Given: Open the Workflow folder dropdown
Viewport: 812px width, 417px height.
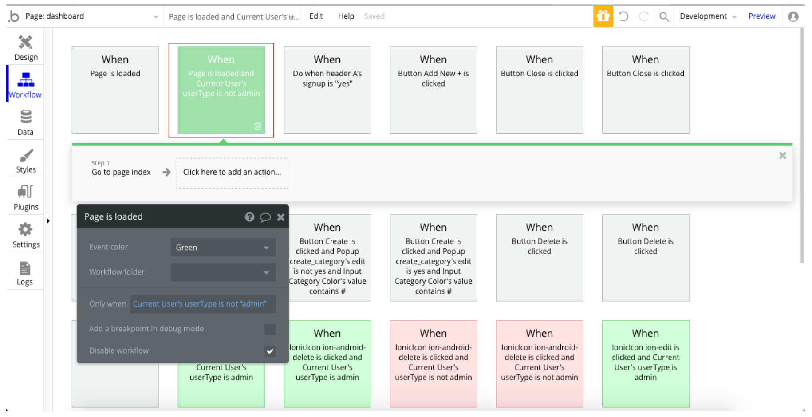Looking at the screenshot, I should 223,272.
